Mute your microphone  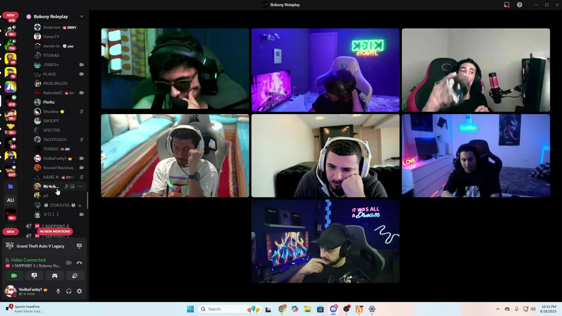point(58,291)
